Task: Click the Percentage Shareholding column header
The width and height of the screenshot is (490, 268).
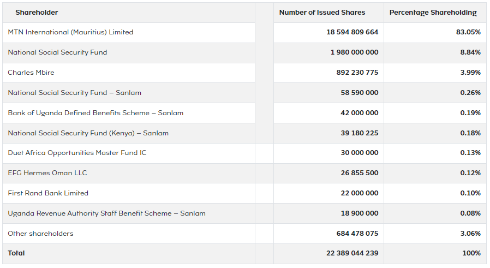Action: [433, 13]
